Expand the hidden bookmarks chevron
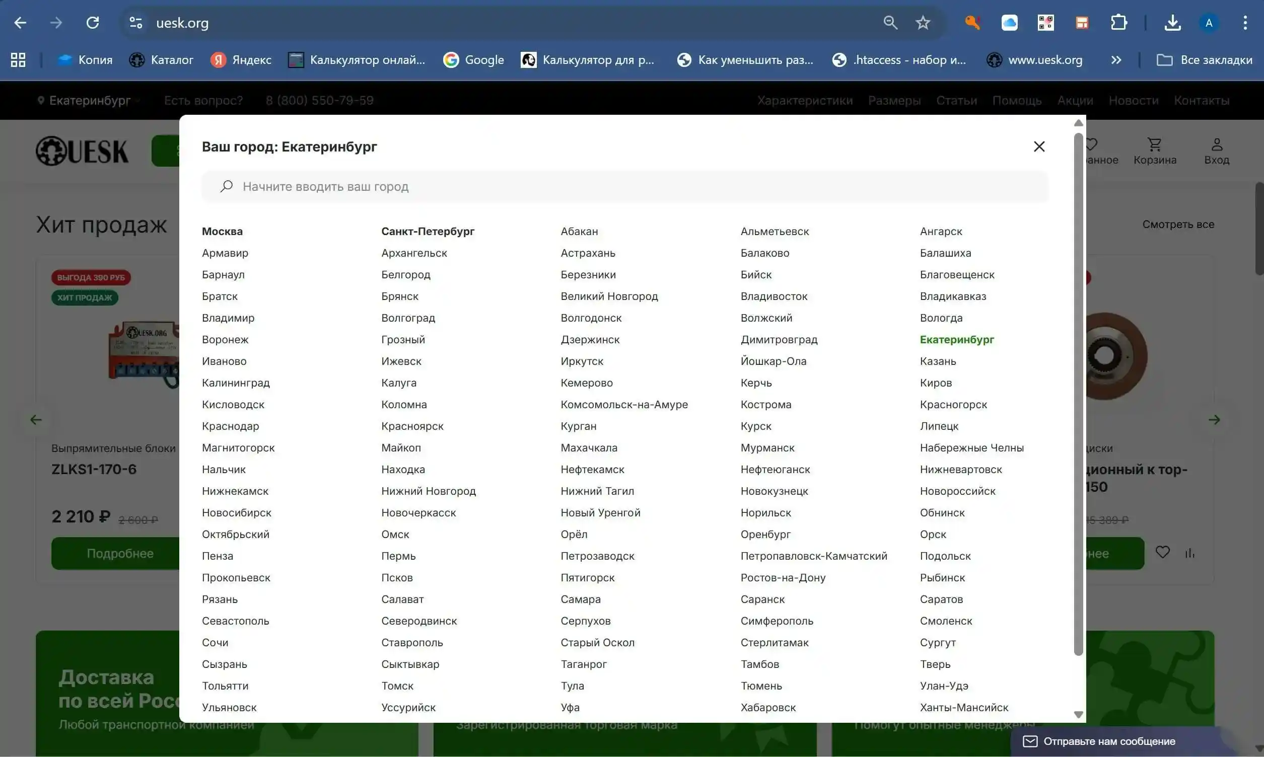The width and height of the screenshot is (1264, 757). 1116,60
